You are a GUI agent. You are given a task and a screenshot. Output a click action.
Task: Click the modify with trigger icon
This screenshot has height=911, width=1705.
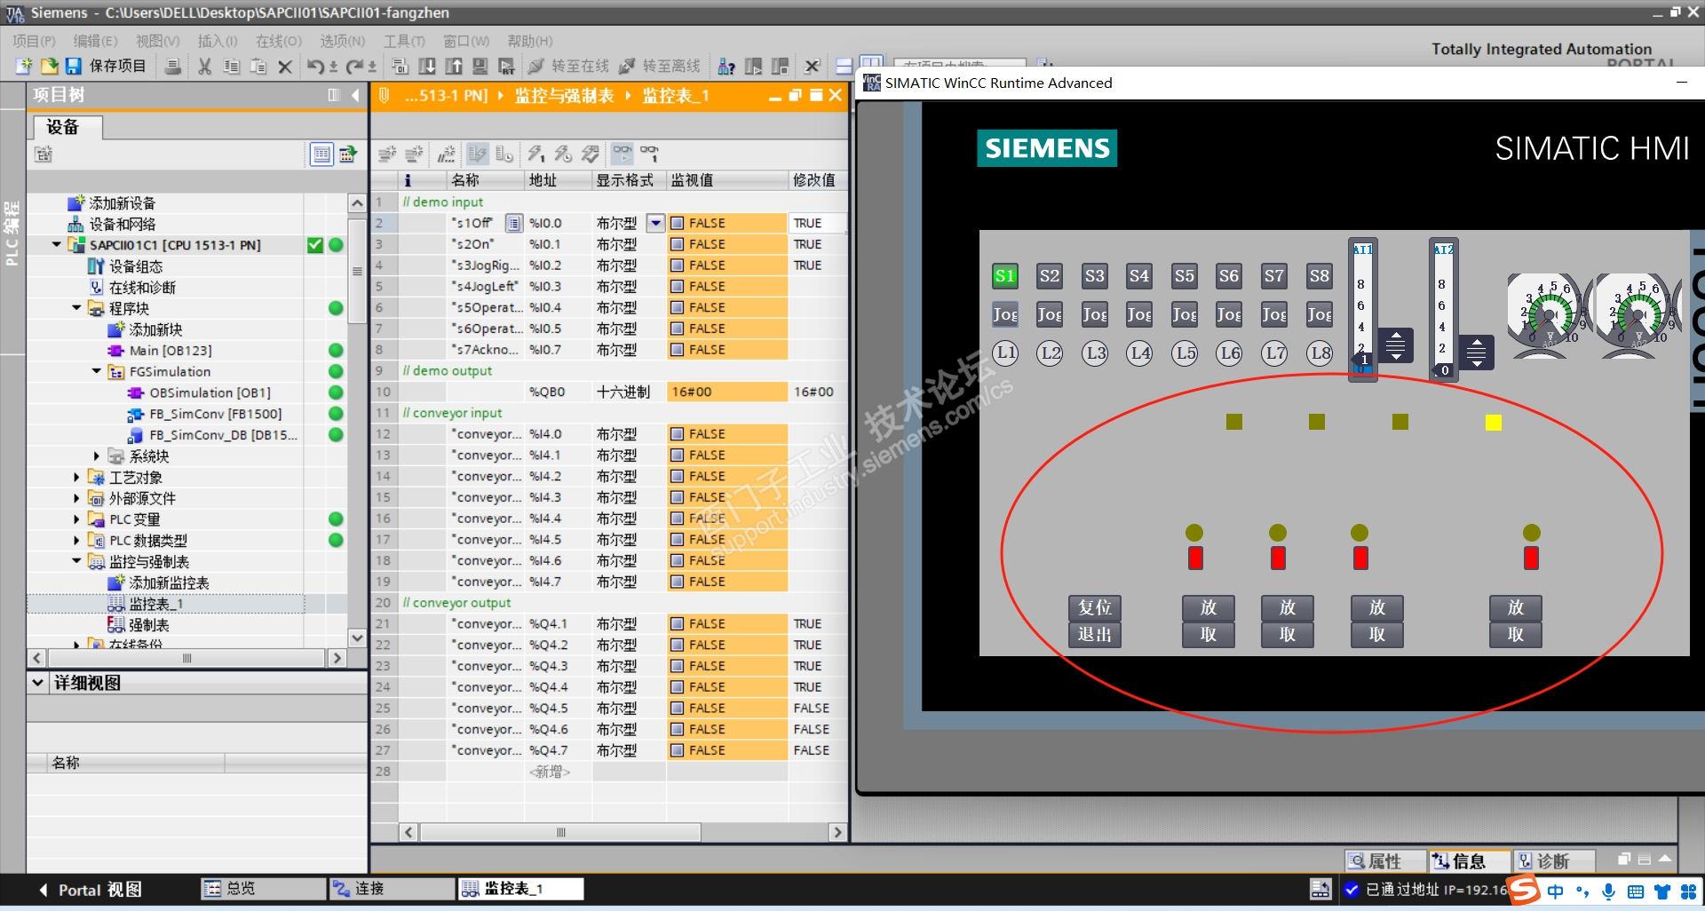563,154
